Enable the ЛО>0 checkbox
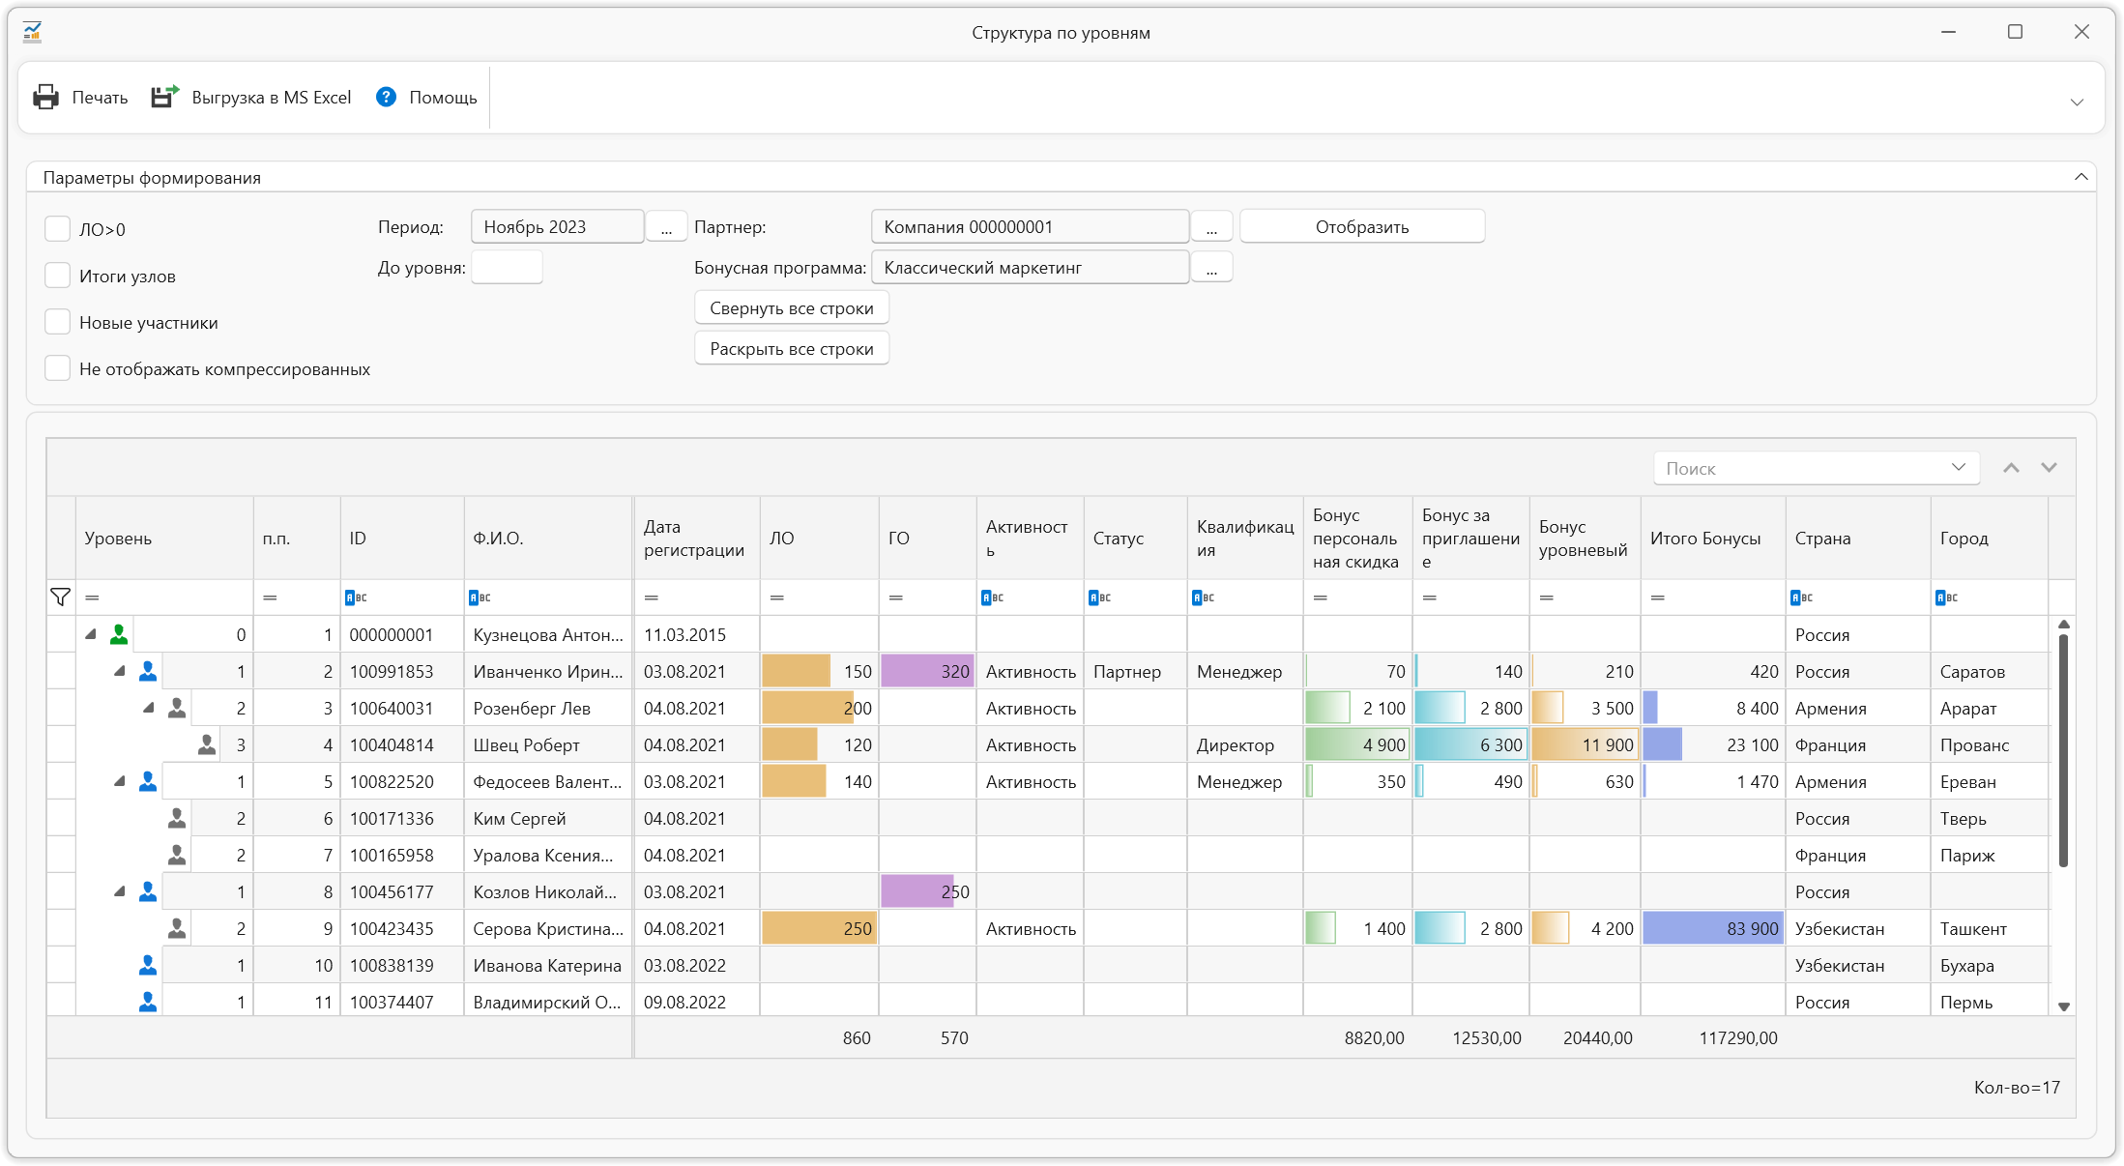Image resolution: width=2124 pixels, height=1166 pixels. (x=58, y=229)
